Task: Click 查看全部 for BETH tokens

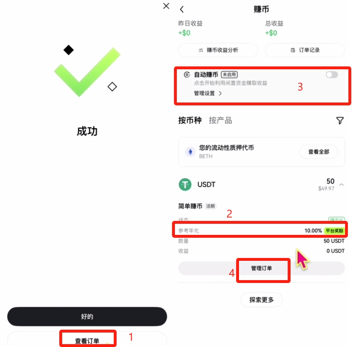Action: [x=319, y=152]
